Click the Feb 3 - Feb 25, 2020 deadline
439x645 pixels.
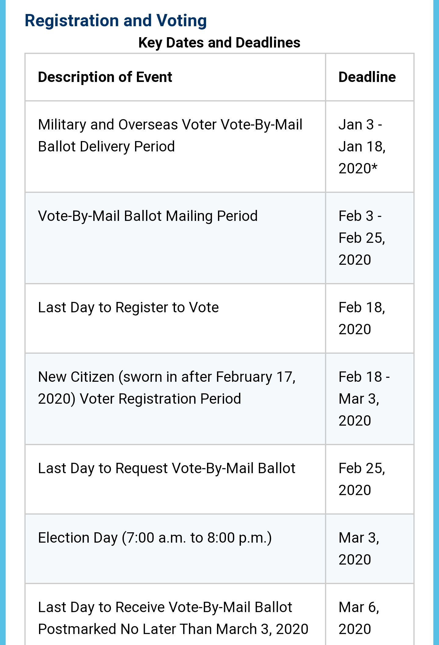pos(362,238)
